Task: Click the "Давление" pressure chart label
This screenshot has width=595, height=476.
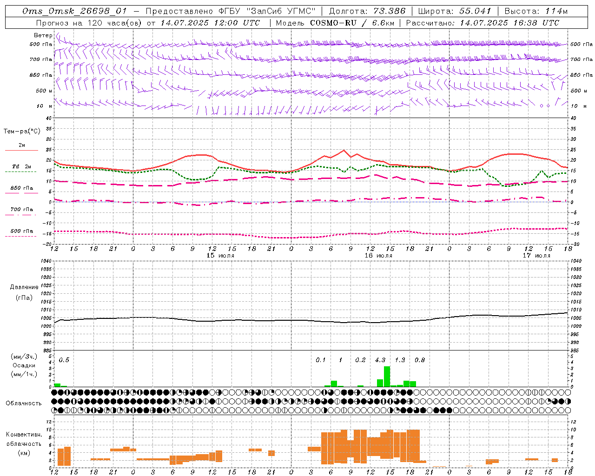Action: click(24, 287)
